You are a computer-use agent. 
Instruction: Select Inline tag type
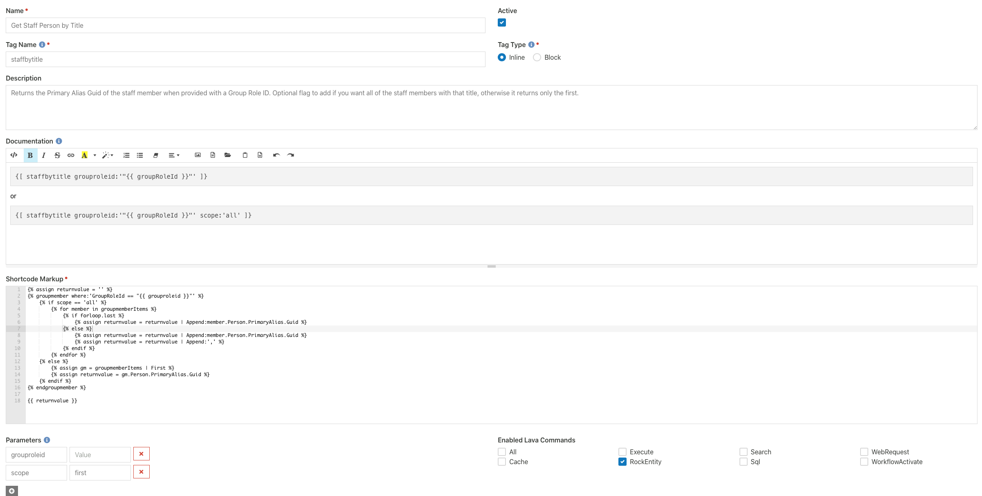click(502, 57)
